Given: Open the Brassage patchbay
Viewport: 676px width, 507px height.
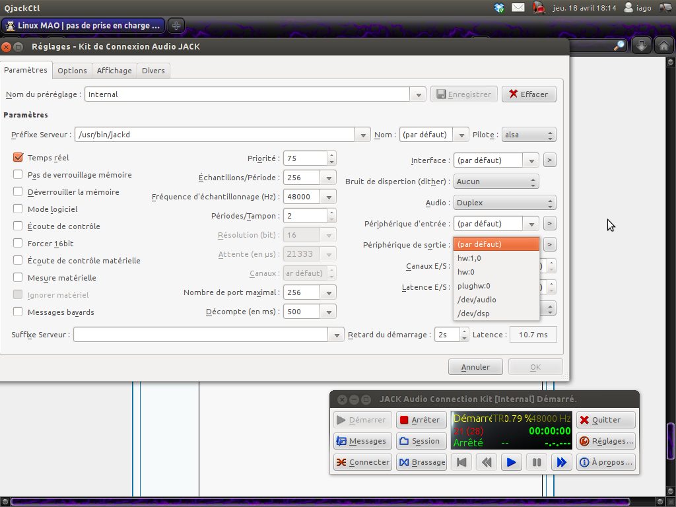Looking at the screenshot, I should click(x=421, y=462).
